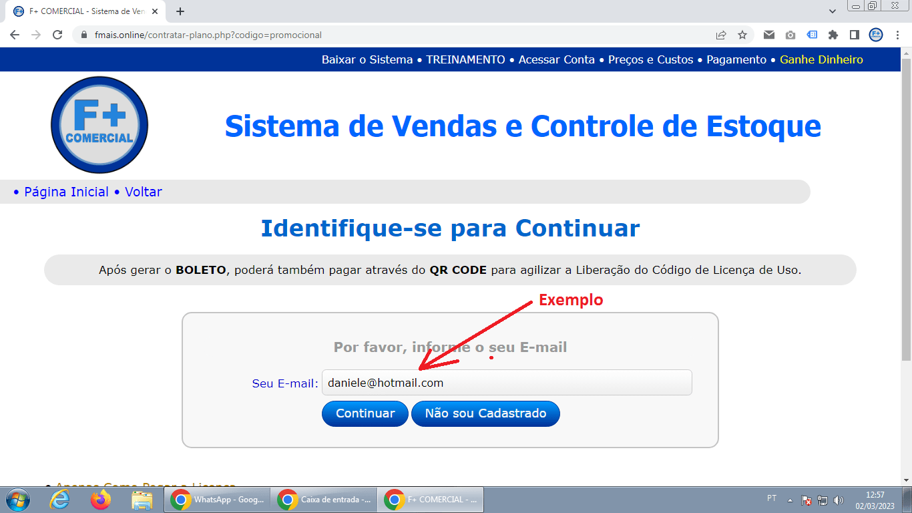Click the share page icon

721,35
